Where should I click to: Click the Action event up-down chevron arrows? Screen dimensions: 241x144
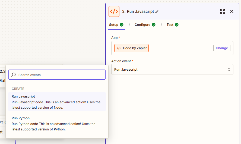[229, 70]
